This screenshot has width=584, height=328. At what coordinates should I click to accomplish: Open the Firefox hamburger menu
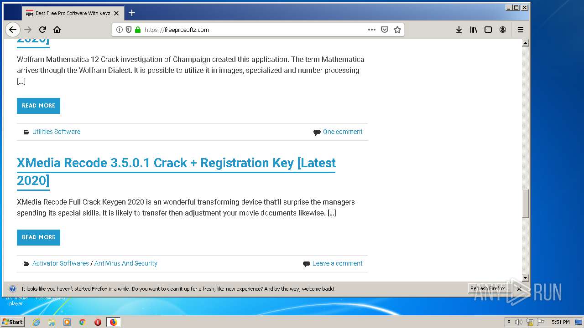pos(521,30)
